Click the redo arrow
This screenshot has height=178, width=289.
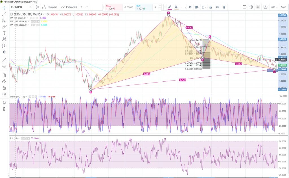(x=87, y=7)
